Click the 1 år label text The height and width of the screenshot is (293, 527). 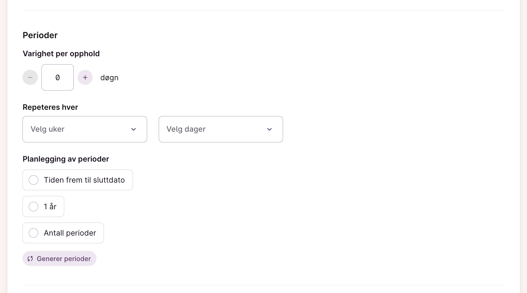point(50,207)
